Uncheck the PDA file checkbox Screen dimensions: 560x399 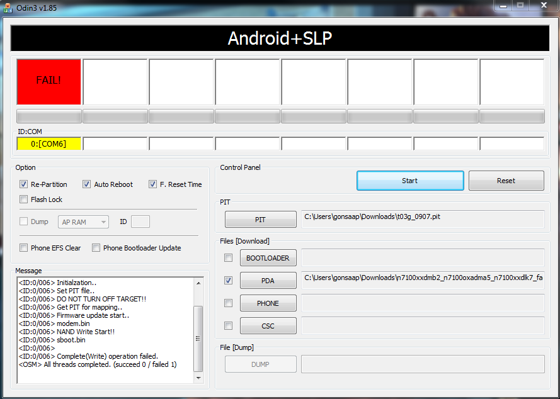click(228, 281)
